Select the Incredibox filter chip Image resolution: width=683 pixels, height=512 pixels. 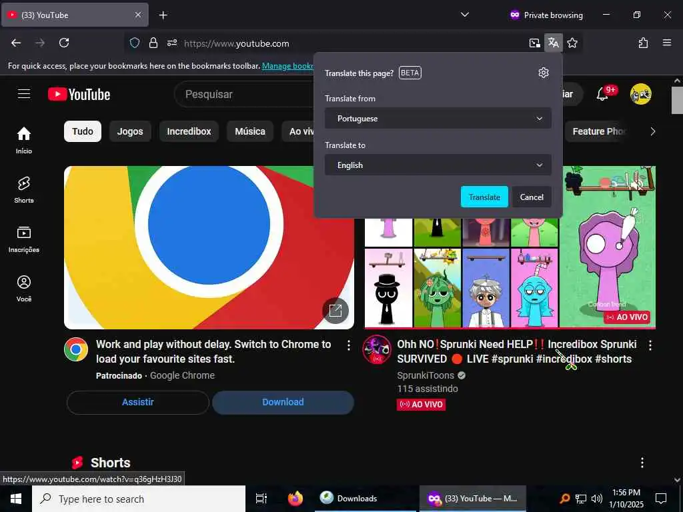[189, 131]
